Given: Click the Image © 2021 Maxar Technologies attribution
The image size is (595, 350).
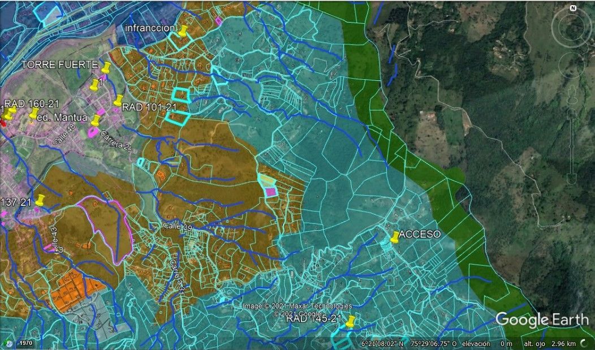Looking at the screenshot, I should tap(297, 306).
